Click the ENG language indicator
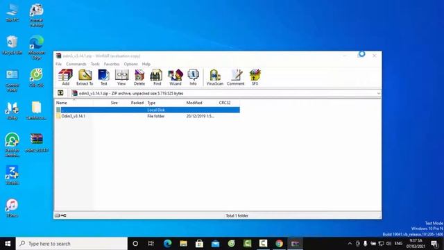This screenshot has height=250, width=444. coord(398,244)
